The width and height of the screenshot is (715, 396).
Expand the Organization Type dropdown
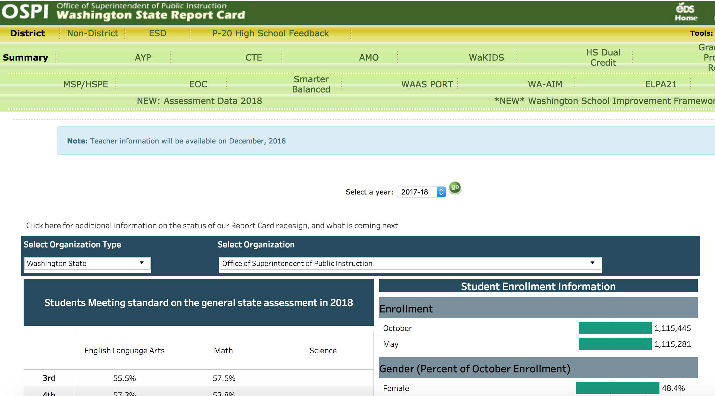pos(87,263)
